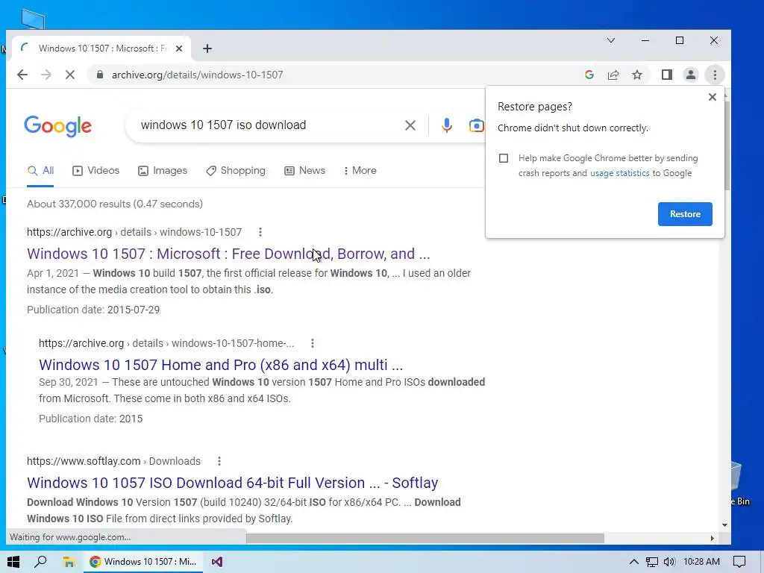Image resolution: width=764 pixels, height=573 pixels.
Task: Open Visual Studio from taskbar
Action: tap(217, 562)
